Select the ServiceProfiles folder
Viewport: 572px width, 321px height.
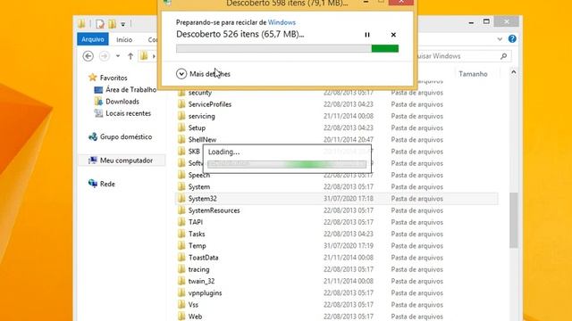(x=210, y=104)
